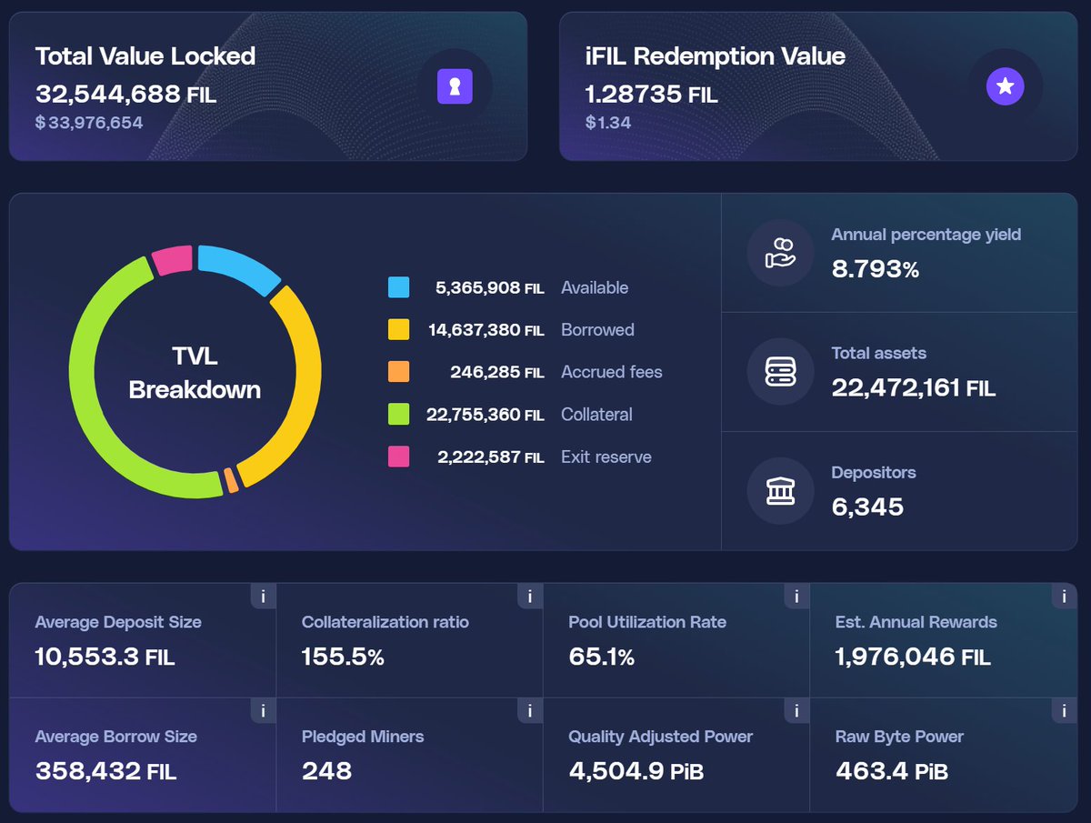The height and width of the screenshot is (823, 1091).
Task: Select the blue Available legend swatch
Action: [398, 287]
